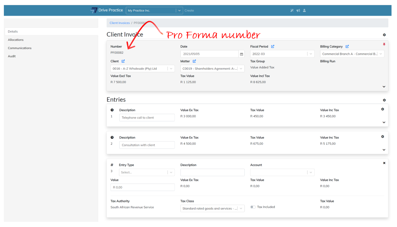Open gear settings for Telephone call entry
This screenshot has height=227, width=397.
[382, 109]
